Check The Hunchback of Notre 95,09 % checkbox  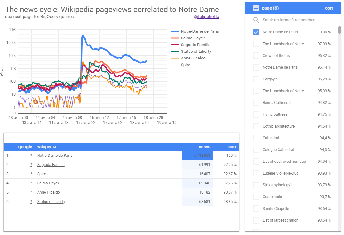tap(256, 91)
